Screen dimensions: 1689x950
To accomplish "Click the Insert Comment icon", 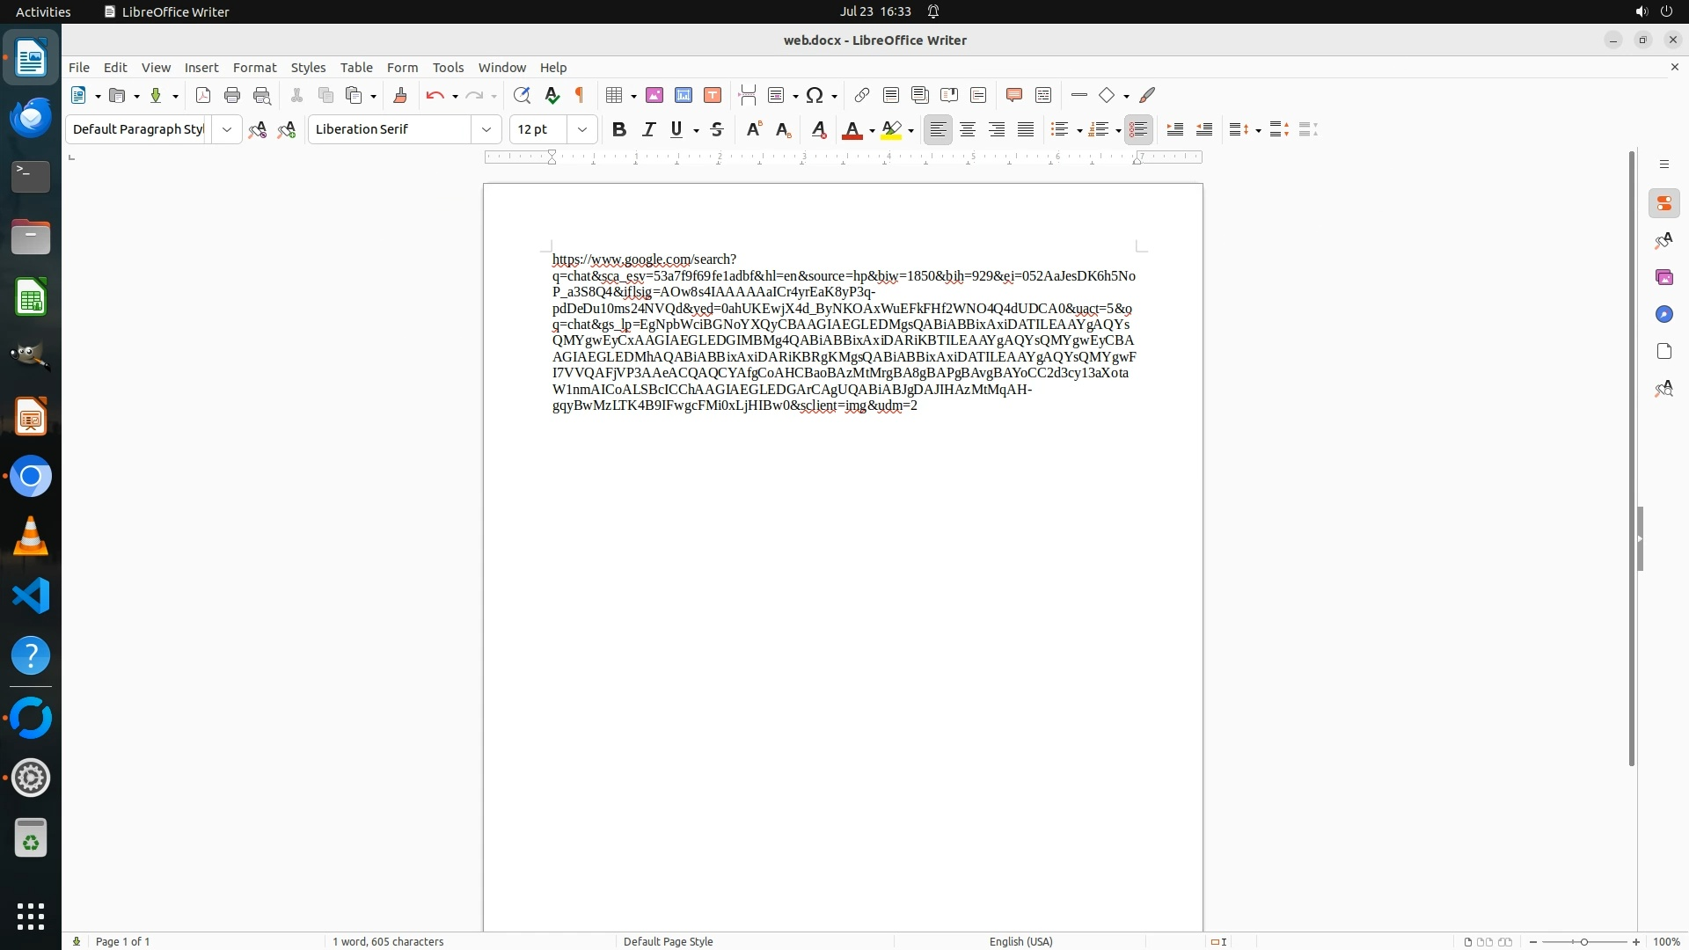I will point(1013,95).
